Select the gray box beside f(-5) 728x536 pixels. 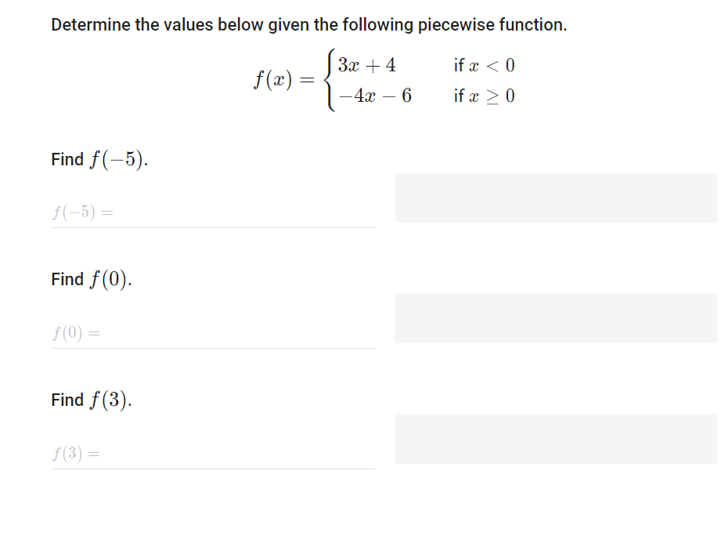point(556,198)
